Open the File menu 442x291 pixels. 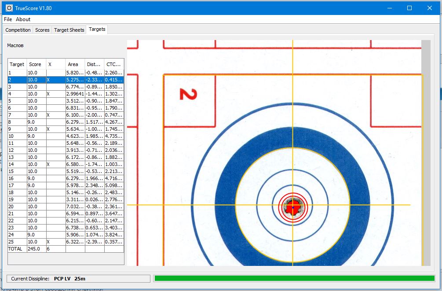[8, 19]
